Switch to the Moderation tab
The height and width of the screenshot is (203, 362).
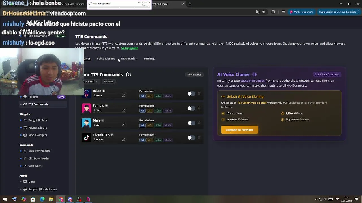(x=129, y=59)
